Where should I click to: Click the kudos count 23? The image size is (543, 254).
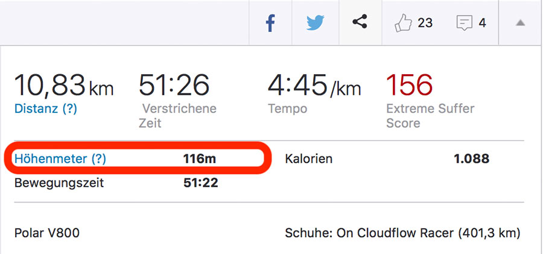click(425, 24)
